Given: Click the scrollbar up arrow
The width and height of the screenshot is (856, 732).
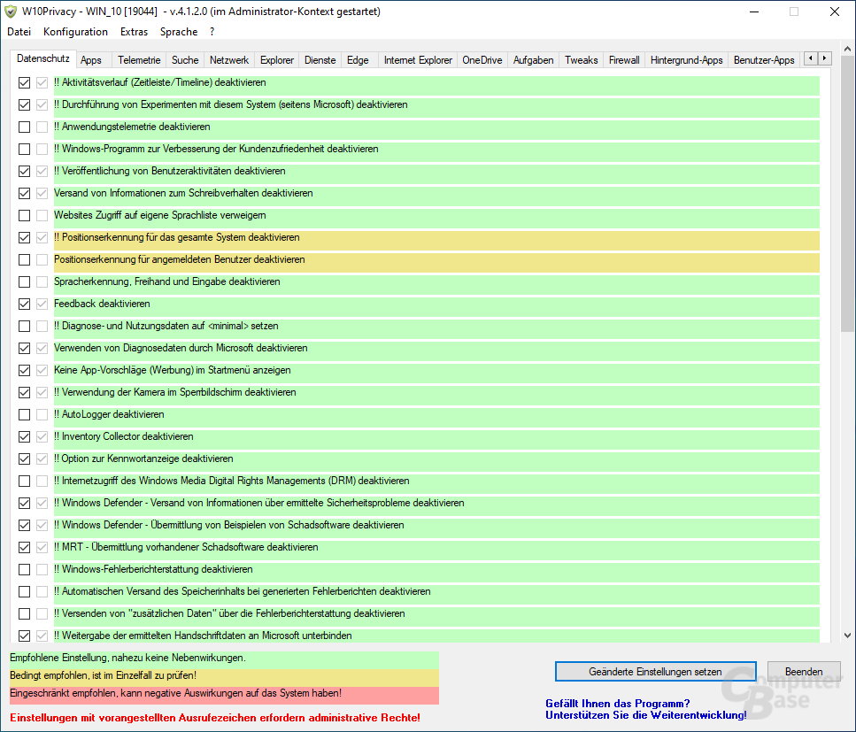Looking at the screenshot, I should pyautogui.click(x=847, y=49).
